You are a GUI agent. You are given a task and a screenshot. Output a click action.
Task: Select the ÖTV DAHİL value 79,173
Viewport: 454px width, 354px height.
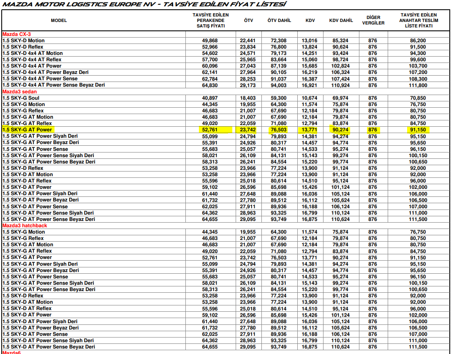(279, 53)
